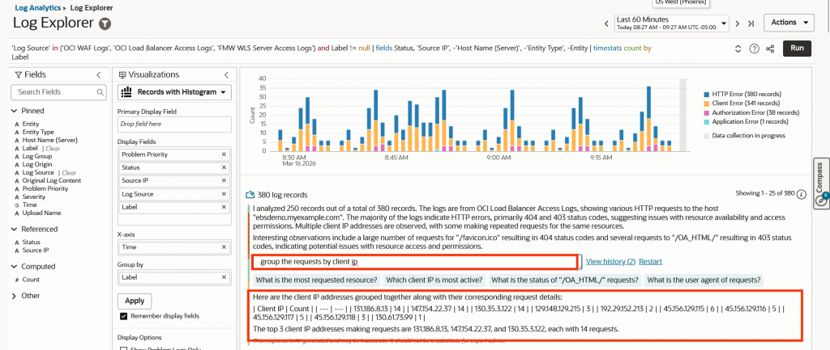
Task: Select Upload Name field
Action: click(x=42, y=213)
